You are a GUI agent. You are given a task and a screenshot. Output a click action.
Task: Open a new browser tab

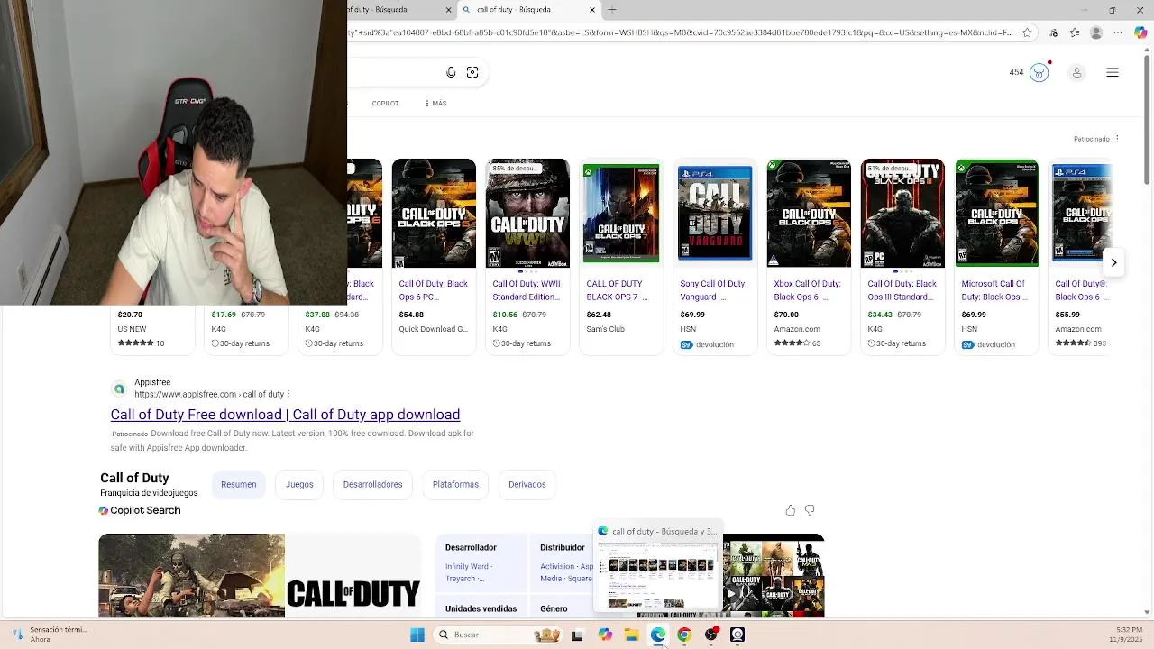click(612, 10)
